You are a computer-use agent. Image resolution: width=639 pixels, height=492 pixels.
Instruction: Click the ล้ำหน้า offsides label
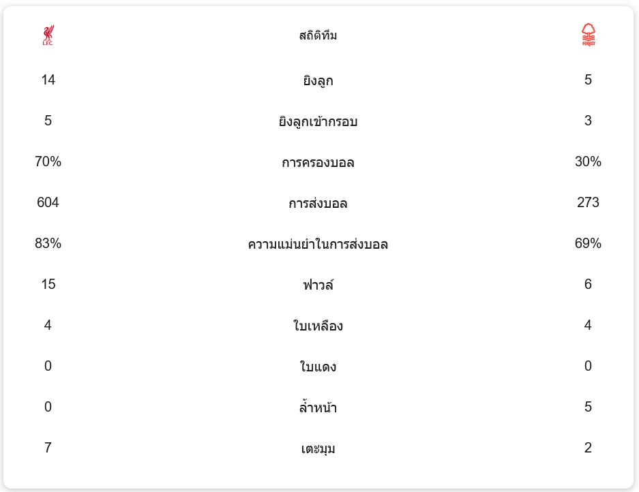coord(318,408)
